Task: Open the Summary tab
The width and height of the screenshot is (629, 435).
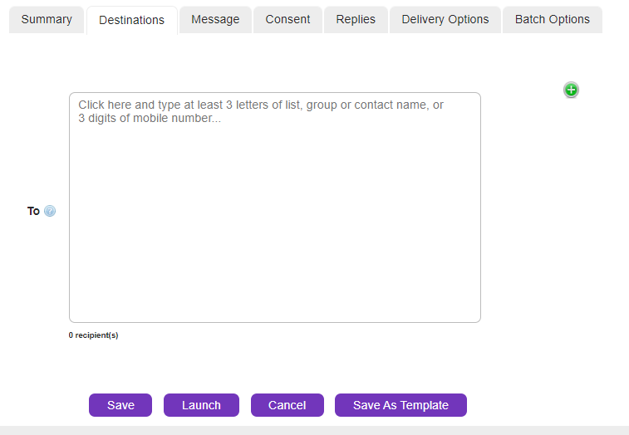Action: click(x=47, y=19)
